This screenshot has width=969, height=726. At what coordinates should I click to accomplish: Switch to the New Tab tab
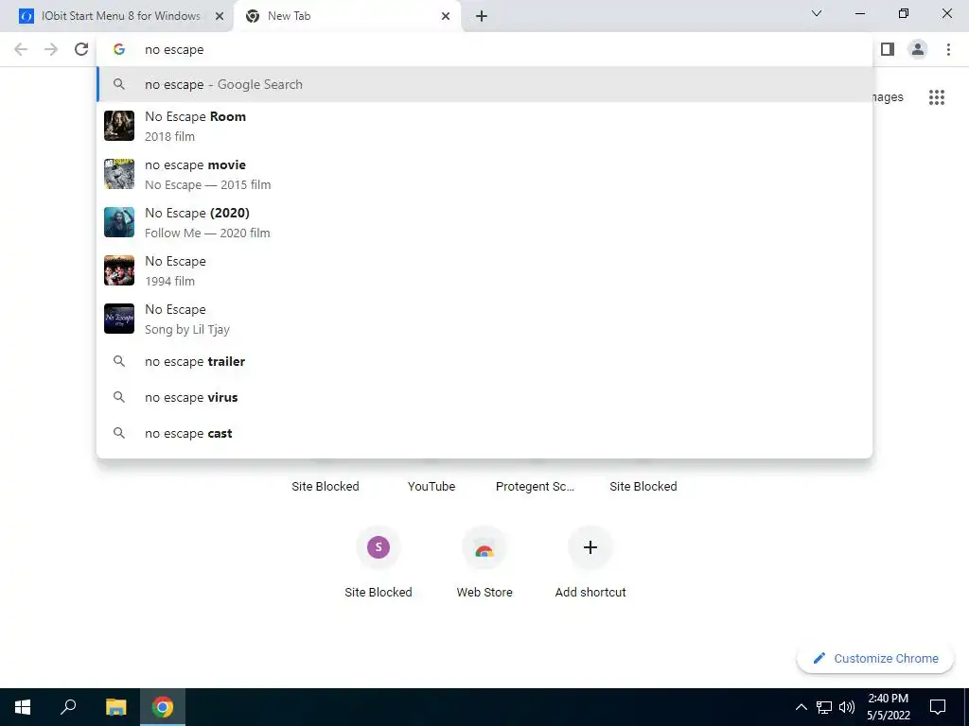[x=346, y=16]
